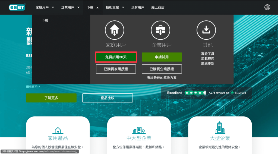Open the 卸載程序 link
This screenshot has width=278, height=154.
(208, 59)
